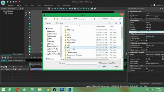Viewport: 164px width, 92px height.
Task: Open OBS Studio from the taskbar
Action: tap(54, 90)
